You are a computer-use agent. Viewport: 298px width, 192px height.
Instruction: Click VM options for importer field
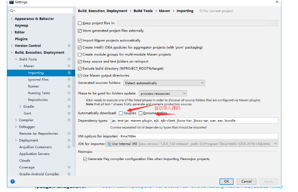pos(198,136)
